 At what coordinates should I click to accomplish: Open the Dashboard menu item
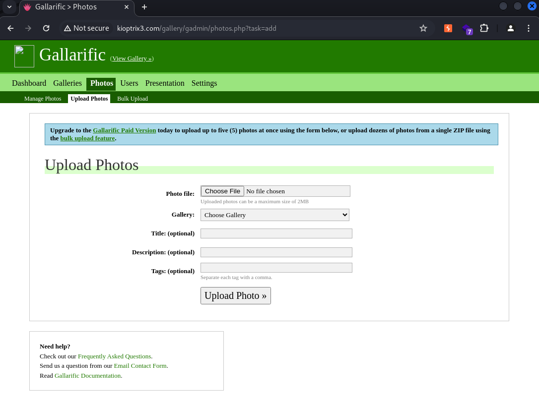coord(29,83)
